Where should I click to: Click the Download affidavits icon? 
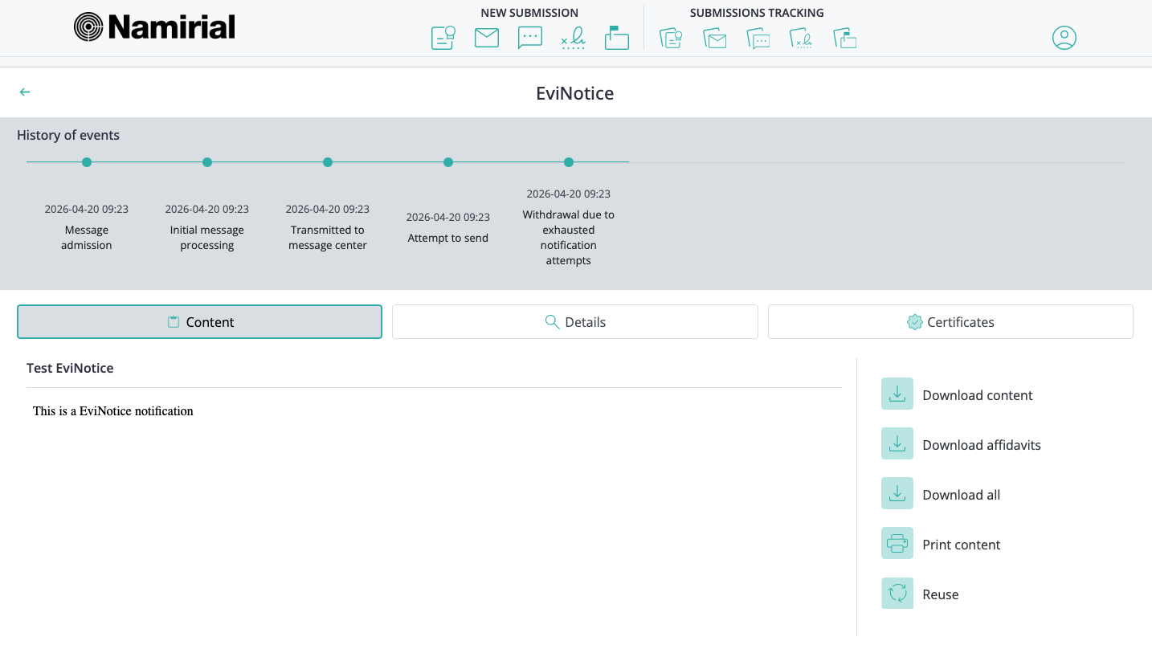(x=897, y=443)
